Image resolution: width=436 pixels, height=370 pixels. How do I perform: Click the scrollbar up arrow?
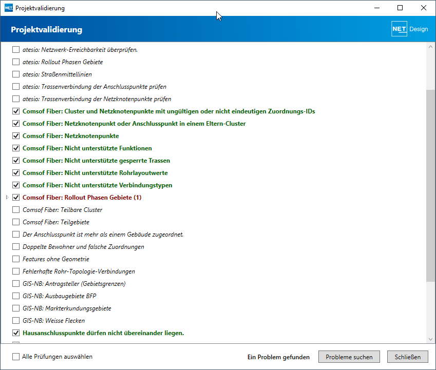pos(431,47)
